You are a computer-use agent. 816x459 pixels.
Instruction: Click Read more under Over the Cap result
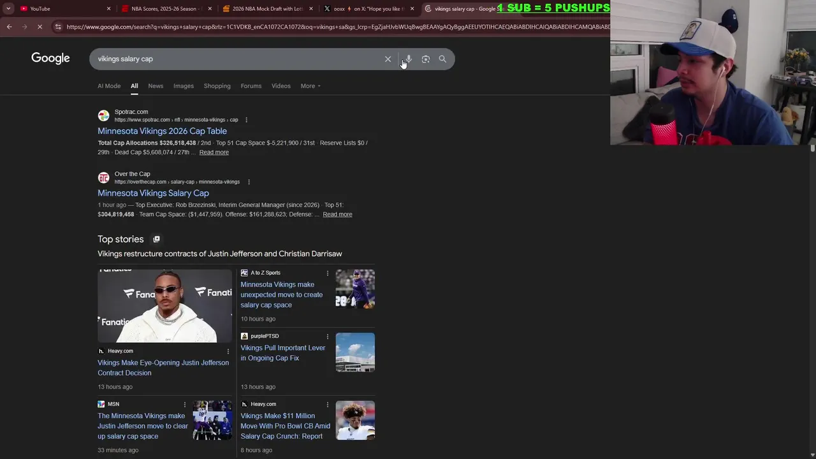[x=337, y=214]
